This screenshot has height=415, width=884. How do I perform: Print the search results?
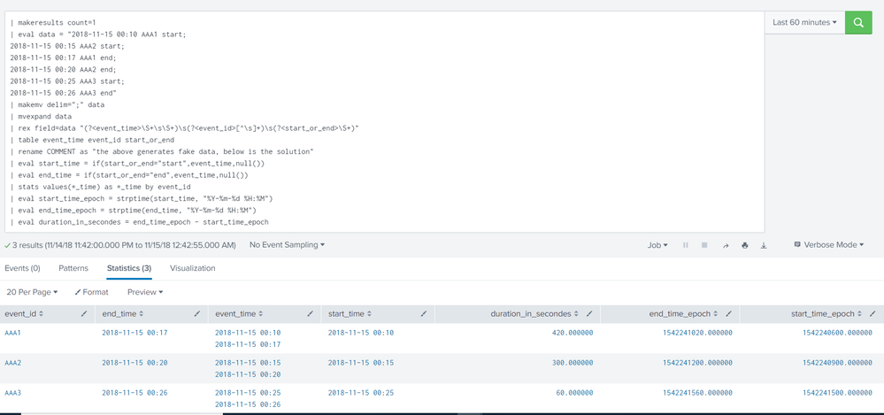[x=745, y=245]
